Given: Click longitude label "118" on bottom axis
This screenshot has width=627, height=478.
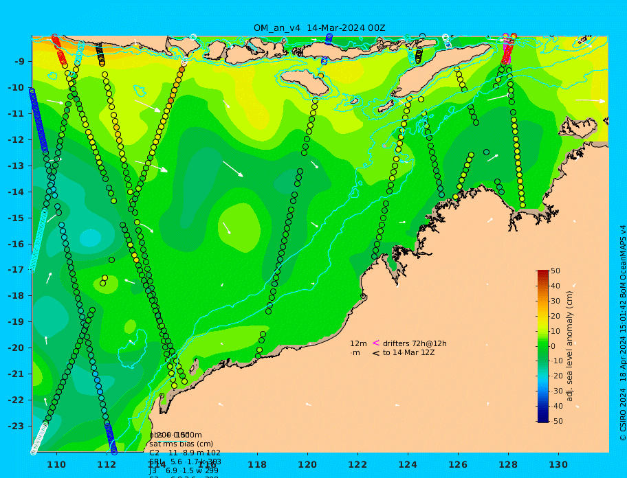Looking at the screenshot, I should (257, 465).
